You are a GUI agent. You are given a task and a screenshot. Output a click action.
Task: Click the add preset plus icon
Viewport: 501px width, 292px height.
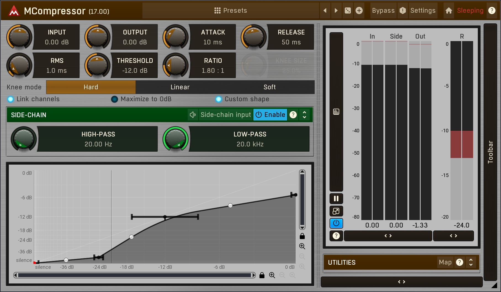coord(359,10)
